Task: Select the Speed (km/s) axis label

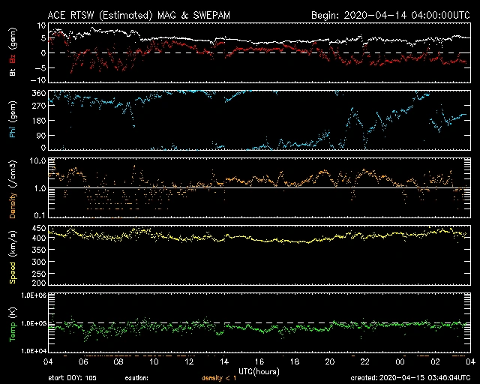Action: 13,255
